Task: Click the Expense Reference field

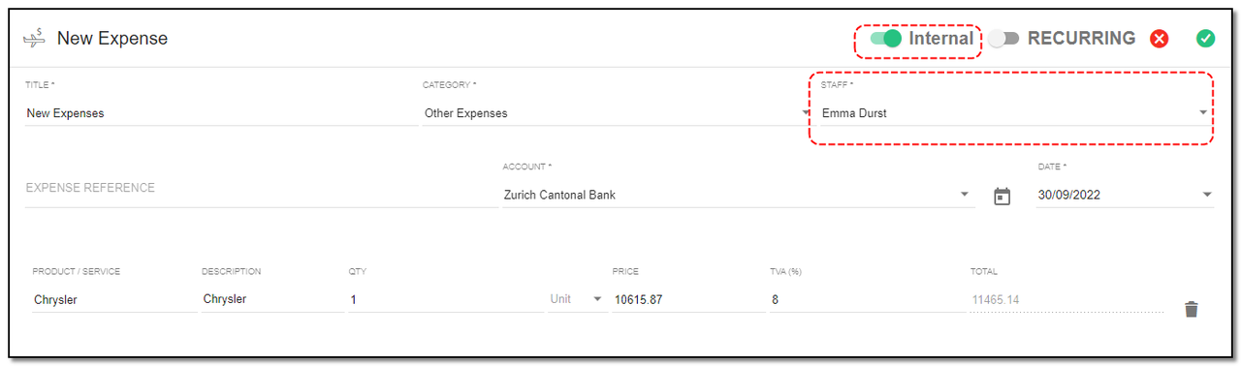Action: tap(260, 188)
